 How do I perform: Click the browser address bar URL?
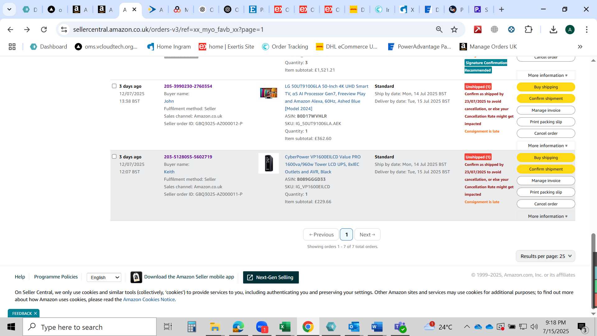(x=168, y=30)
